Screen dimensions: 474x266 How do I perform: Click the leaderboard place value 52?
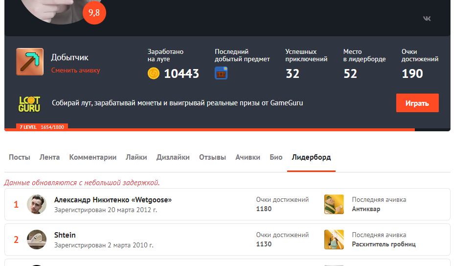point(350,73)
